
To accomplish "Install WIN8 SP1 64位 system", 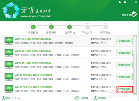I will coord(125,65).
